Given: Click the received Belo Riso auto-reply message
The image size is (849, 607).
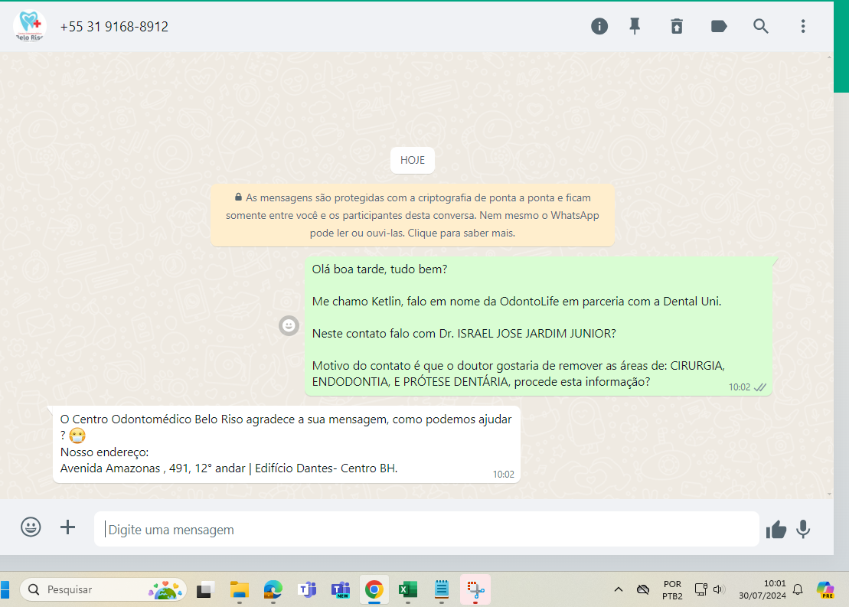Looking at the screenshot, I should 286,444.
